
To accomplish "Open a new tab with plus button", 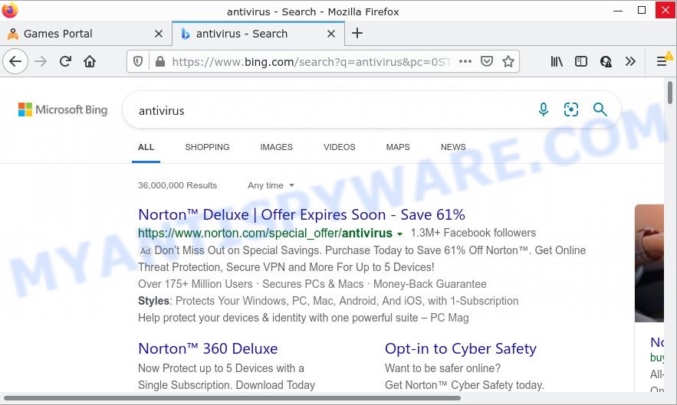I will [357, 33].
